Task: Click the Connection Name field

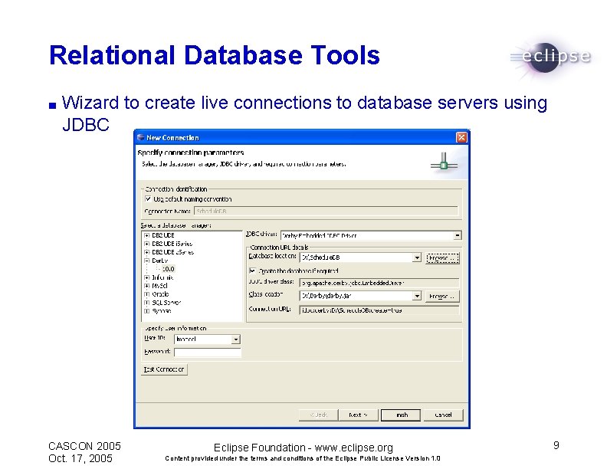Action: tap(326, 212)
